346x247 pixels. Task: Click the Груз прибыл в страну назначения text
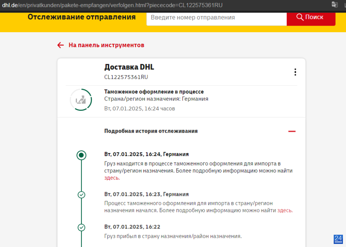(x=173, y=236)
